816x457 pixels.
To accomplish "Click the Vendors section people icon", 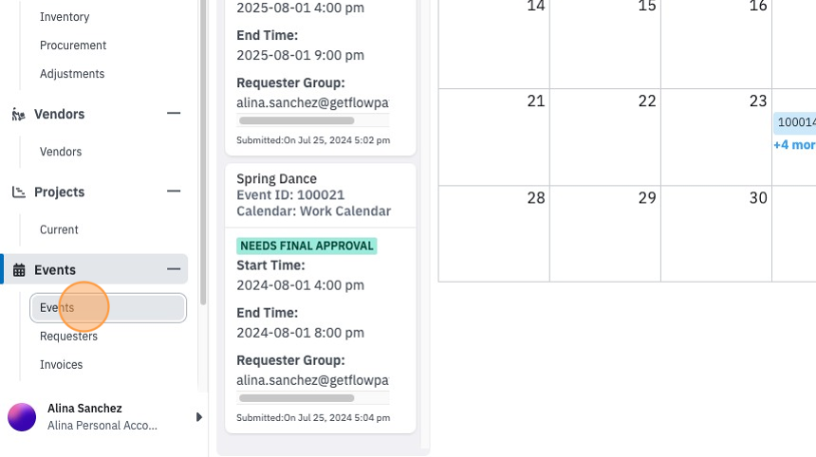I will click(19, 114).
